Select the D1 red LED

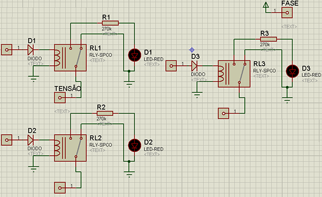(x=135, y=55)
